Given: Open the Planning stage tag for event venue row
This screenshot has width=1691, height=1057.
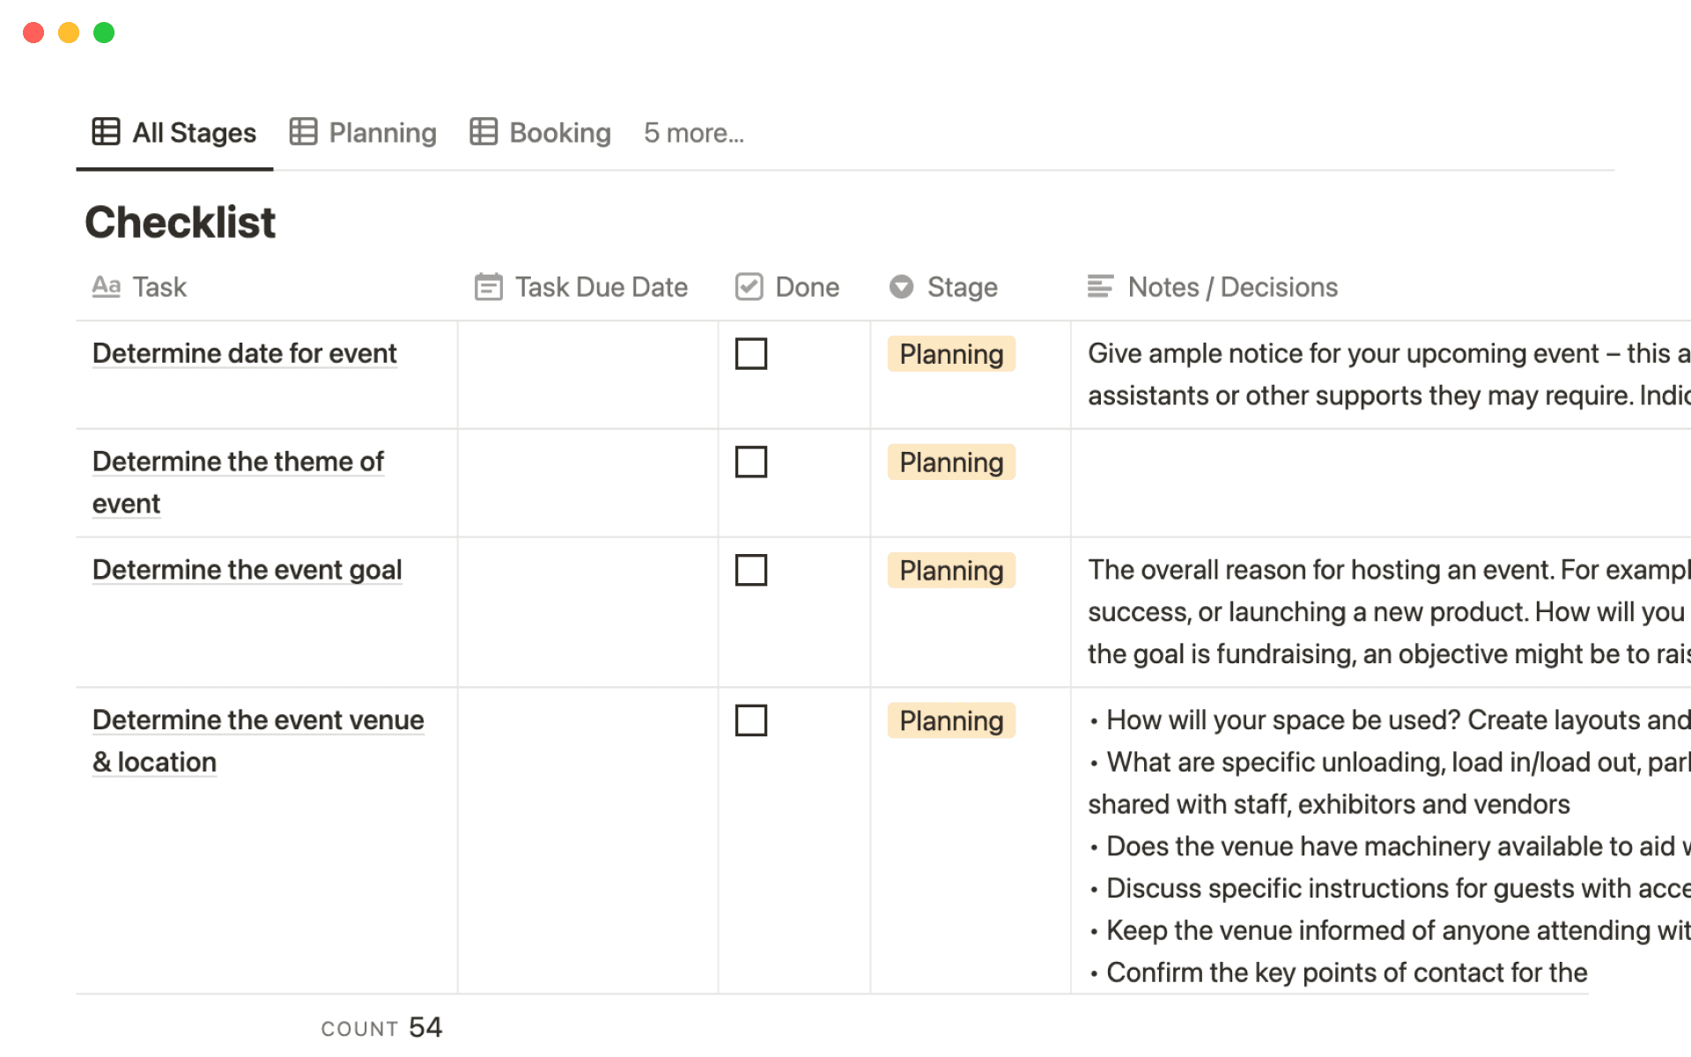Looking at the screenshot, I should point(950,721).
